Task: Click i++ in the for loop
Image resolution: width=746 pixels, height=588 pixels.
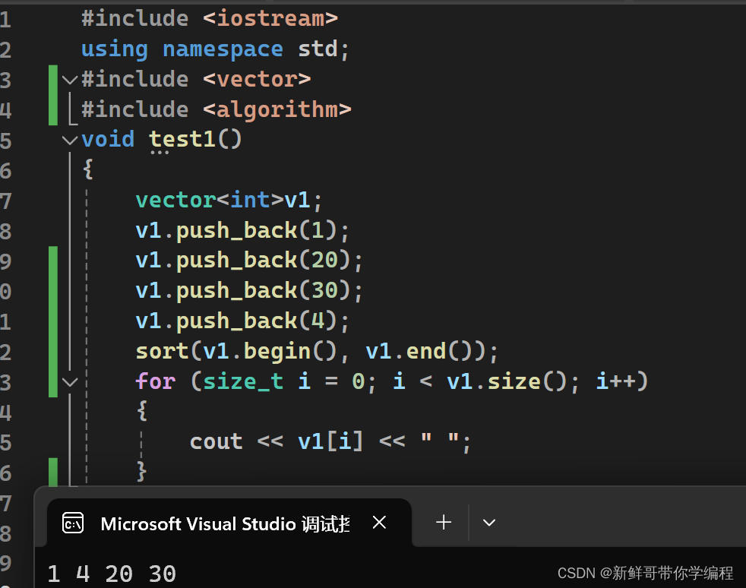Action: coord(616,381)
